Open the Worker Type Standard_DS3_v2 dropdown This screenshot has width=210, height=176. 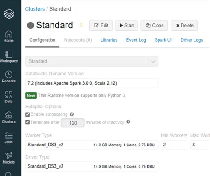(92, 145)
